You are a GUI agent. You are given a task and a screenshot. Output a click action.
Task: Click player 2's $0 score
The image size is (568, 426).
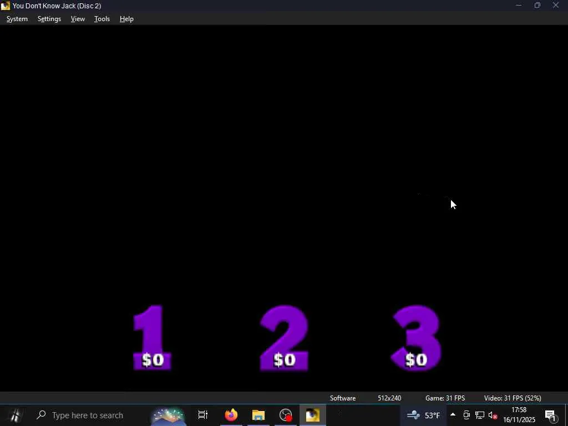point(285,360)
